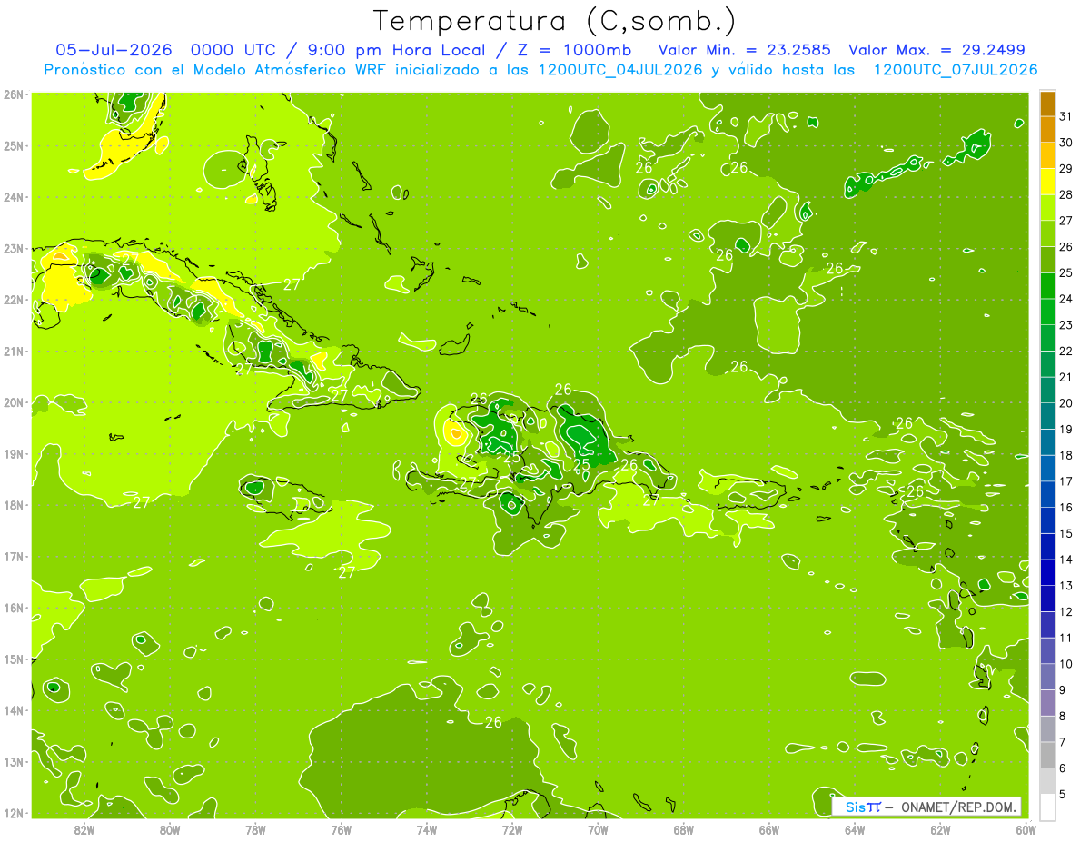
Task: Click the longitude label "62W"
Action: pyautogui.click(x=940, y=829)
